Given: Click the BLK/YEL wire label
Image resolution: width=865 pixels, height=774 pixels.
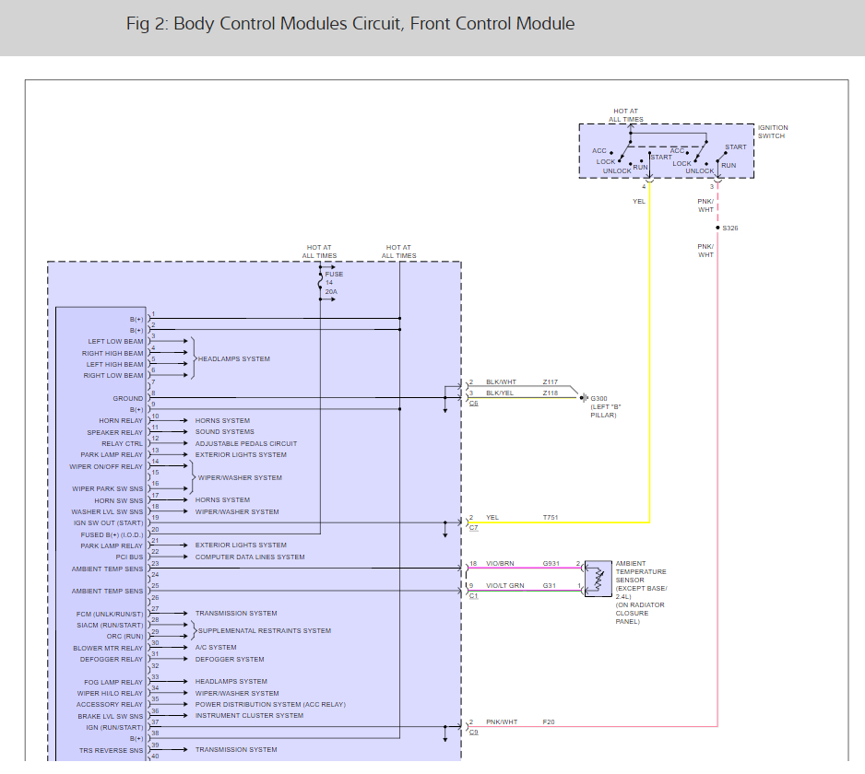Looking at the screenshot, I should [500, 393].
